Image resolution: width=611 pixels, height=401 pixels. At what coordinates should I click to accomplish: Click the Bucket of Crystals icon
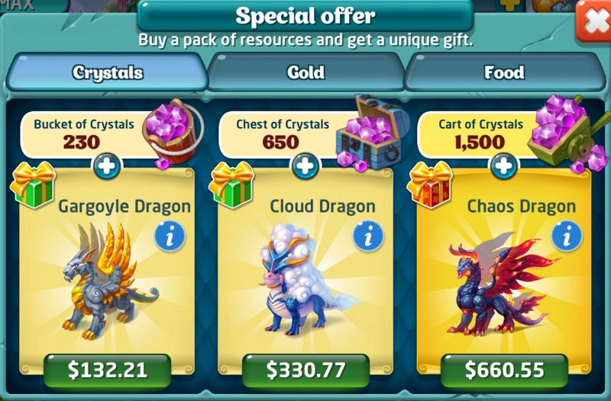(x=171, y=133)
